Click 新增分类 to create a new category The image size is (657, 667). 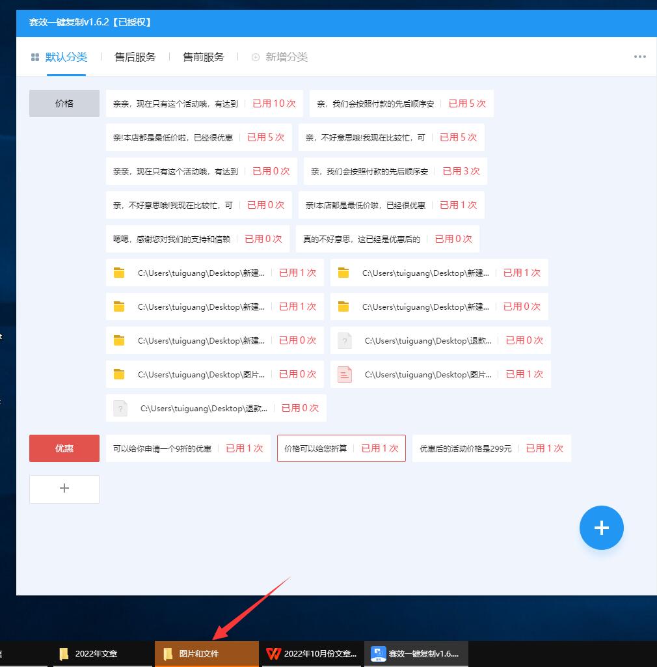click(x=280, y=57)
